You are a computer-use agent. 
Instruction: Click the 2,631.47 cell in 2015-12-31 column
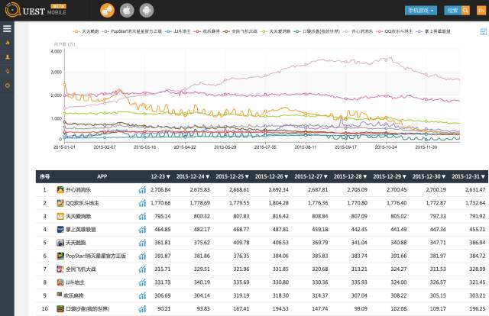pos(475,190)
